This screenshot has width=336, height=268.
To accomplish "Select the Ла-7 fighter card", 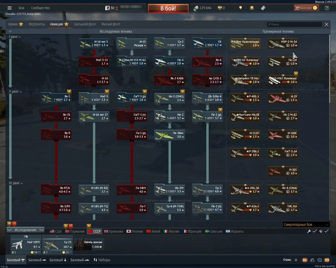I will click(132, 208).
